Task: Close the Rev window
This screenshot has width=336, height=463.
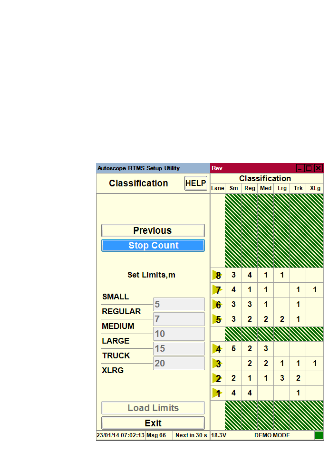Action: coord(318,168)
